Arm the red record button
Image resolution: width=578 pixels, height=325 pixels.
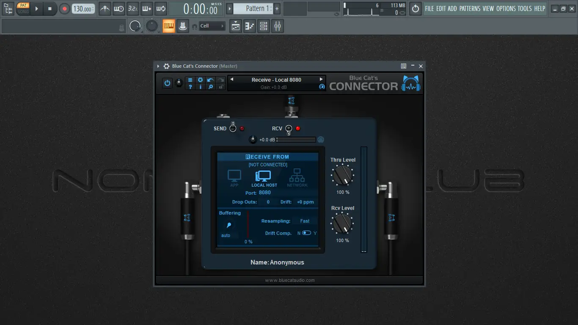pos(64,8)
